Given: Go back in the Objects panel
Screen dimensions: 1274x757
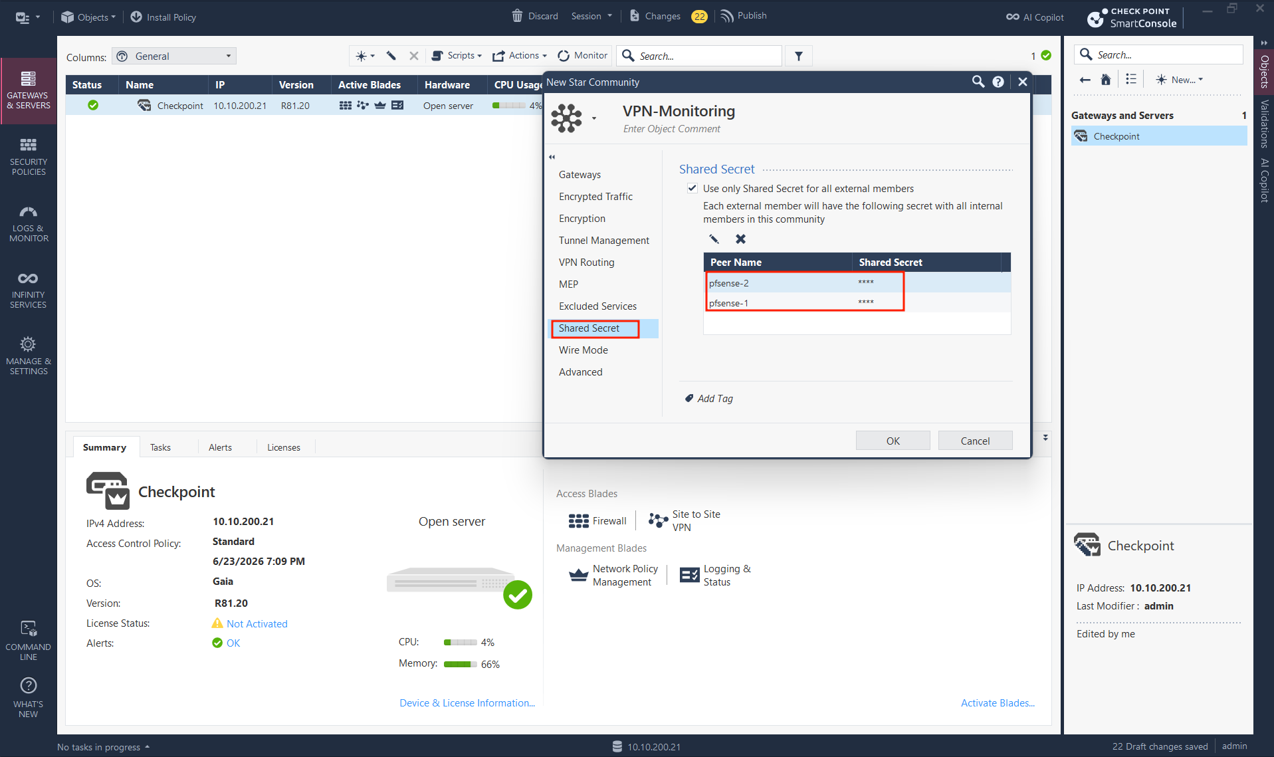Looking at the screenshot, I should click(1085, 80).
